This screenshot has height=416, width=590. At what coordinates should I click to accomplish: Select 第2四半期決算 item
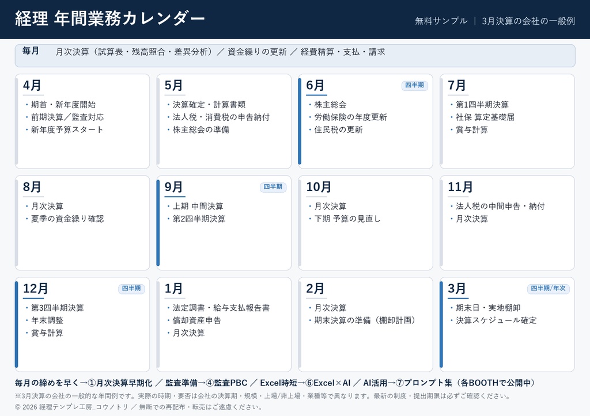199,218
